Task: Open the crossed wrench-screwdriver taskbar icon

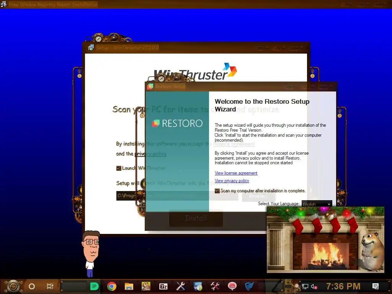Action: (181, 286)
